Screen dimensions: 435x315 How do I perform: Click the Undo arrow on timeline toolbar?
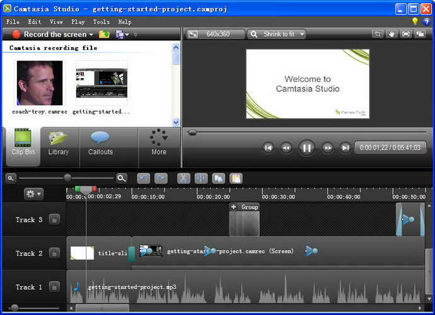(144, 178)
